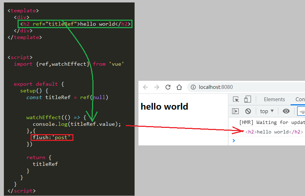The height and width of the screenshot is (196, 305).
Task: Click the logged h2 hello world element
Action: point(274,132)
